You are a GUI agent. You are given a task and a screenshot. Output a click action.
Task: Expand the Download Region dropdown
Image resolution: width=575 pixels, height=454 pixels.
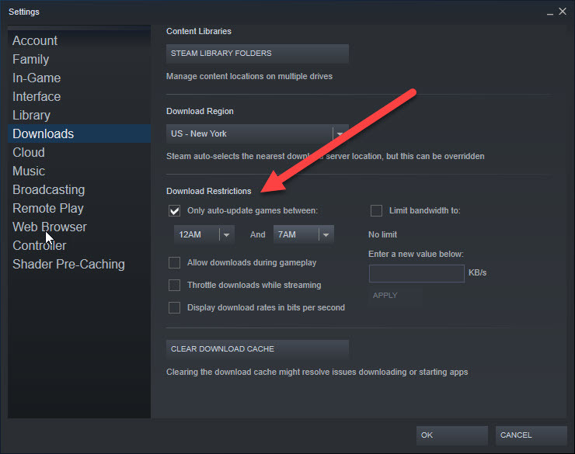pyautogui.click(x=257, y=133)
